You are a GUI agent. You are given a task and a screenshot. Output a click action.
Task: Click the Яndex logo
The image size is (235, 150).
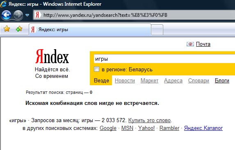[52, 57]
